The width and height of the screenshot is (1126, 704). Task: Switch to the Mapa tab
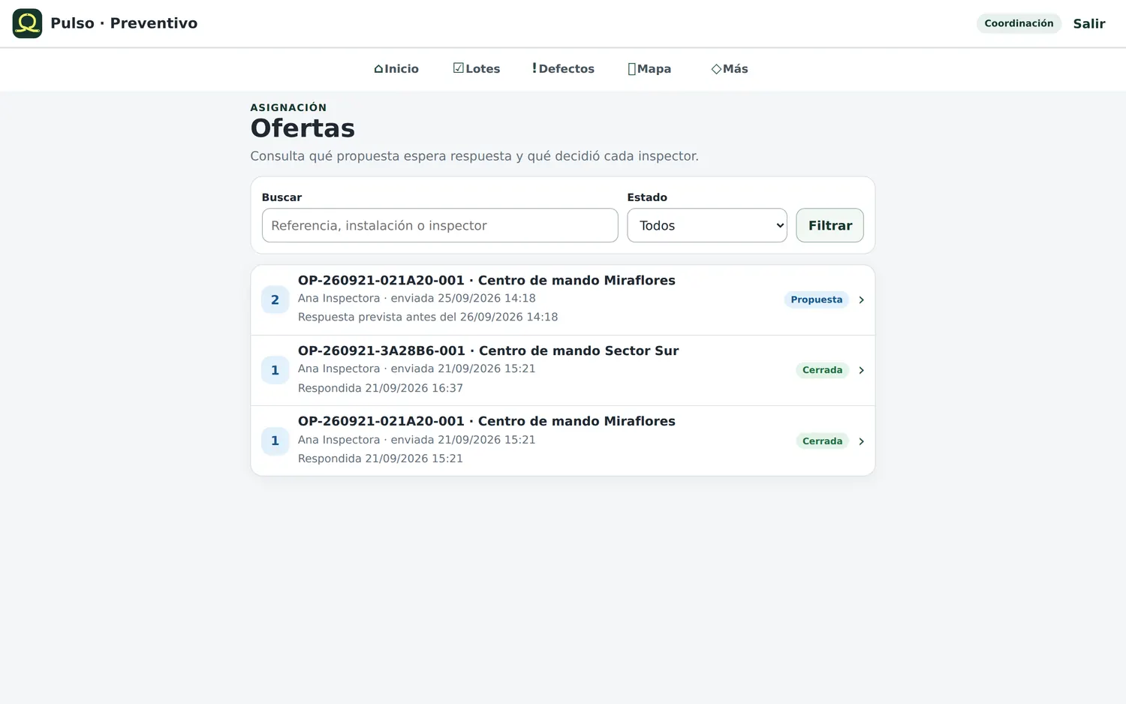[649, 69]
